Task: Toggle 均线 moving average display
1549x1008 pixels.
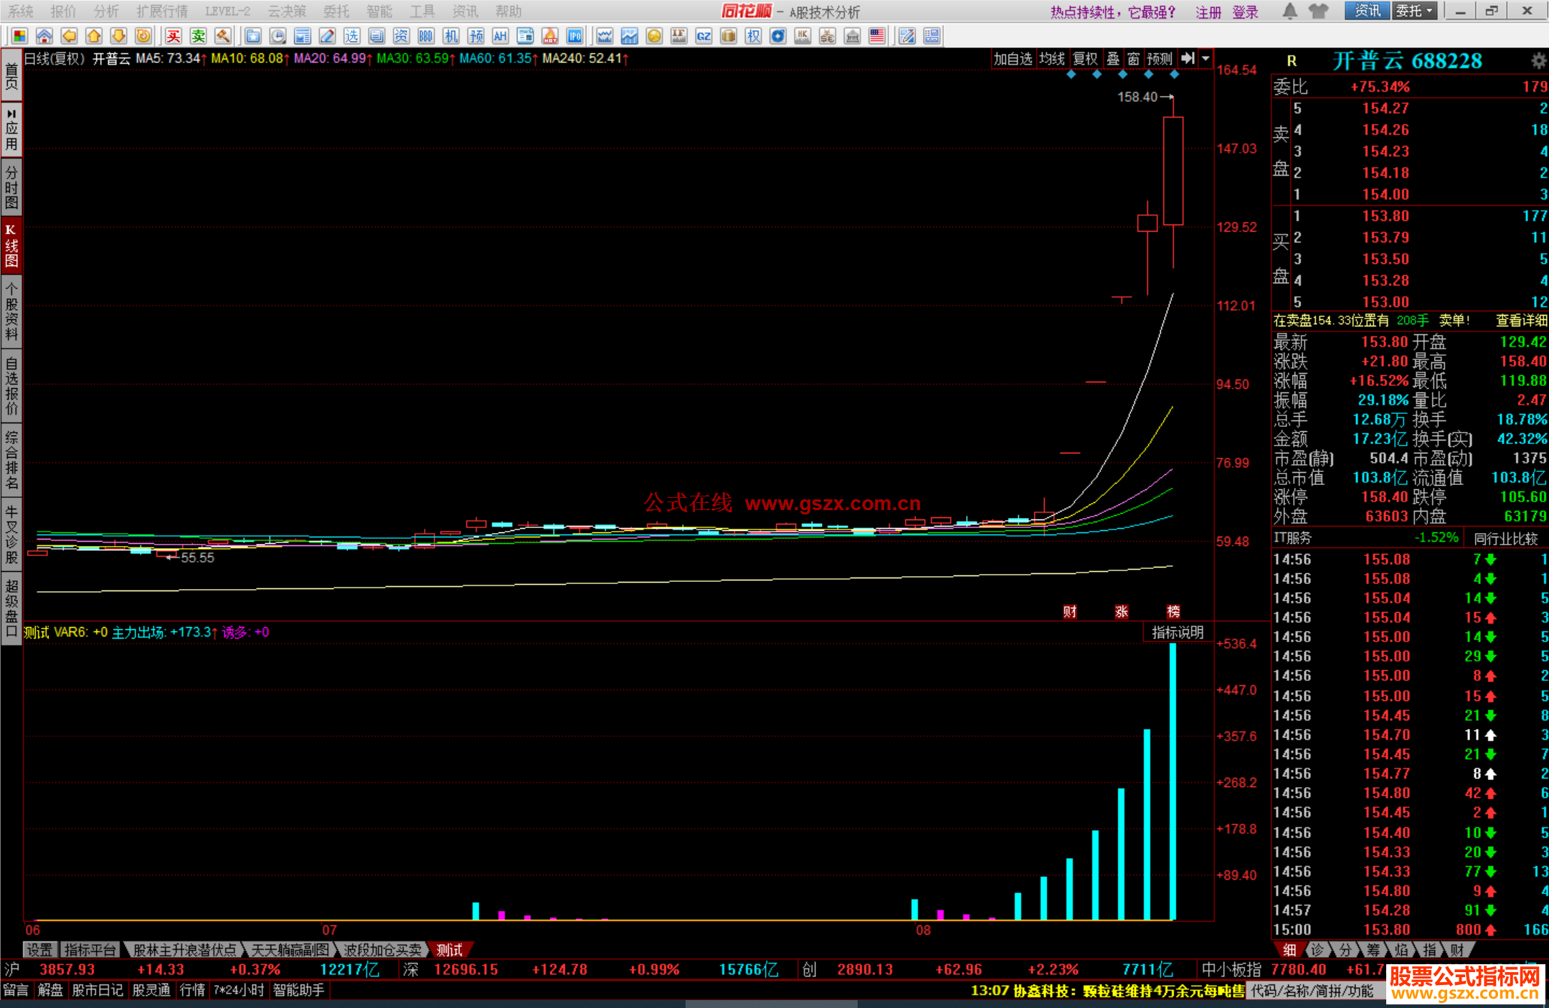Action: [1052, 59]
